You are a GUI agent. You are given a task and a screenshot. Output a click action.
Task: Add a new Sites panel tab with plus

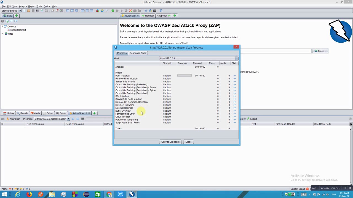coord(16,16)
